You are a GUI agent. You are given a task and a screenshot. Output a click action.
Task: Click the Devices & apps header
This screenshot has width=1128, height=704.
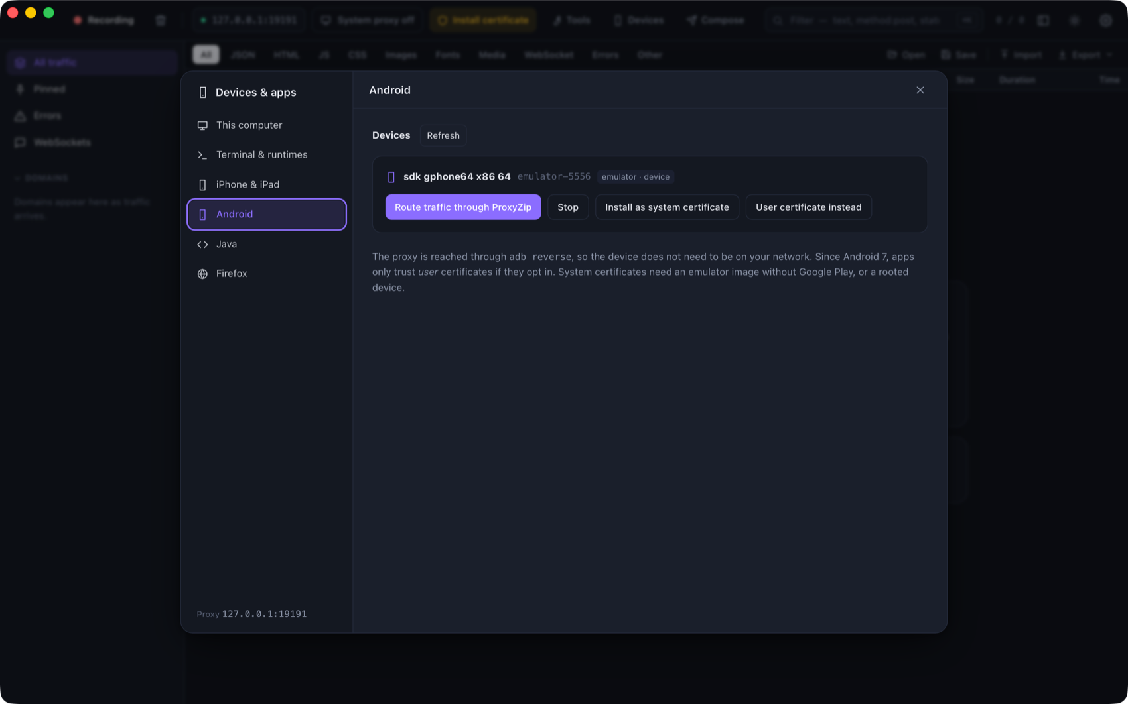point(255,92)
